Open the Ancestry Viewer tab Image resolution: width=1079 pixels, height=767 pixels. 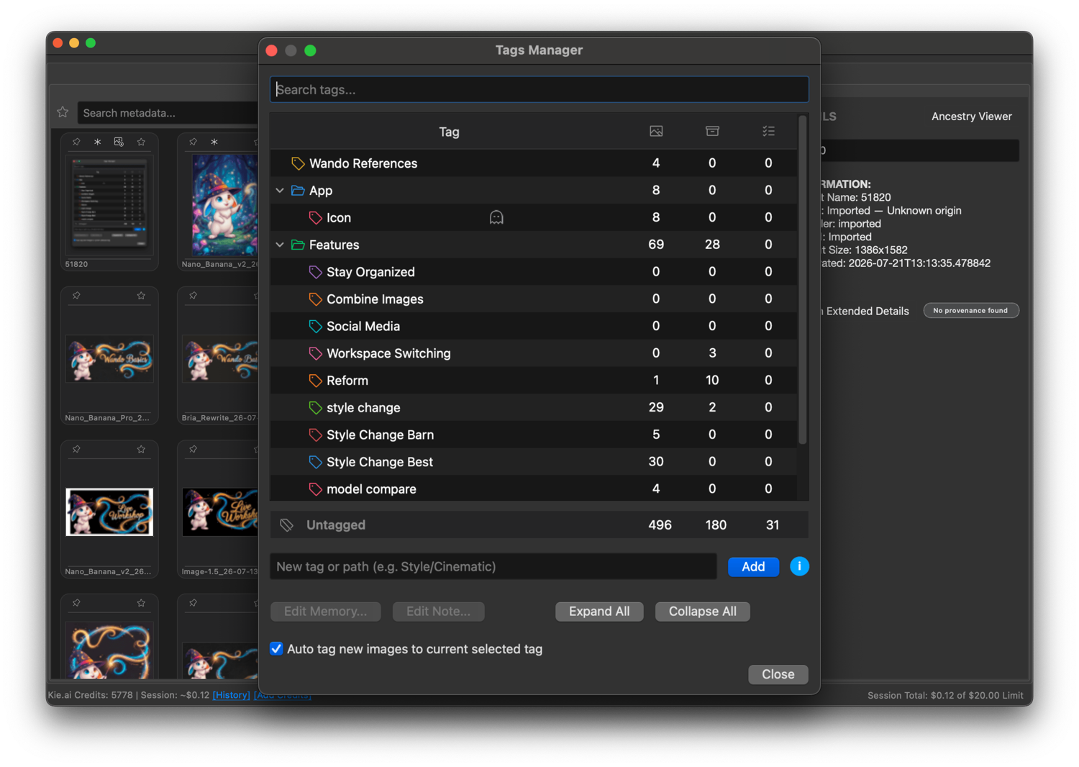click(x=971, y=117)
